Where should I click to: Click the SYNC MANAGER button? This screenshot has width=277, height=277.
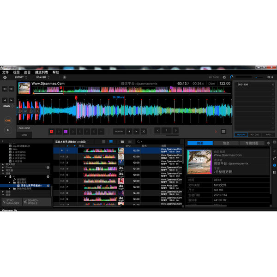(x=12, y=202)
